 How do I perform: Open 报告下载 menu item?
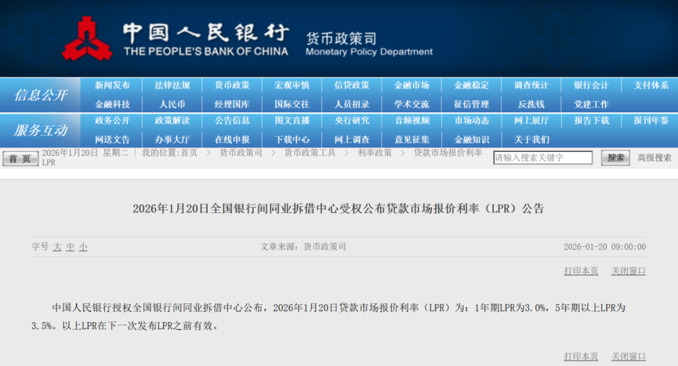tap(591, 121)
